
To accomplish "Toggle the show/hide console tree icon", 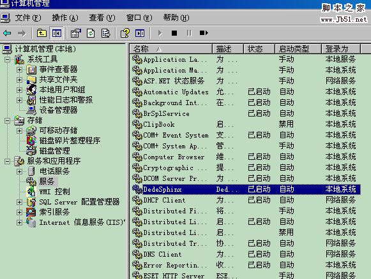I will tap(57, 33).
